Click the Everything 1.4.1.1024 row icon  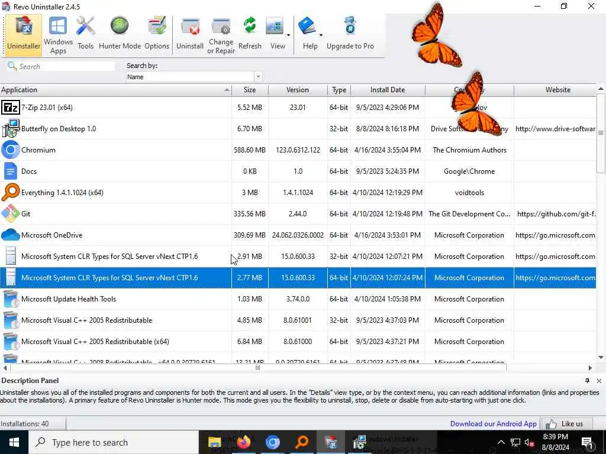click(x=11, y=192)
